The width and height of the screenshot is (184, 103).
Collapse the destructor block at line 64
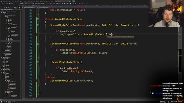[38, 62]
